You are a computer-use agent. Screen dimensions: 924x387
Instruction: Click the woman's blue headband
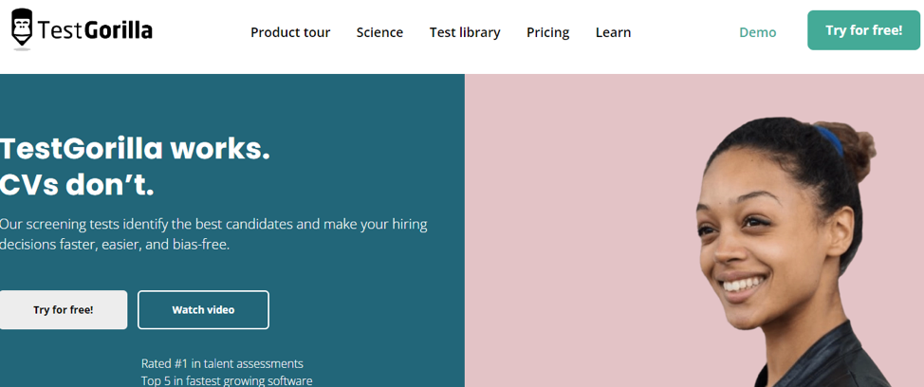tap(827, 139)
